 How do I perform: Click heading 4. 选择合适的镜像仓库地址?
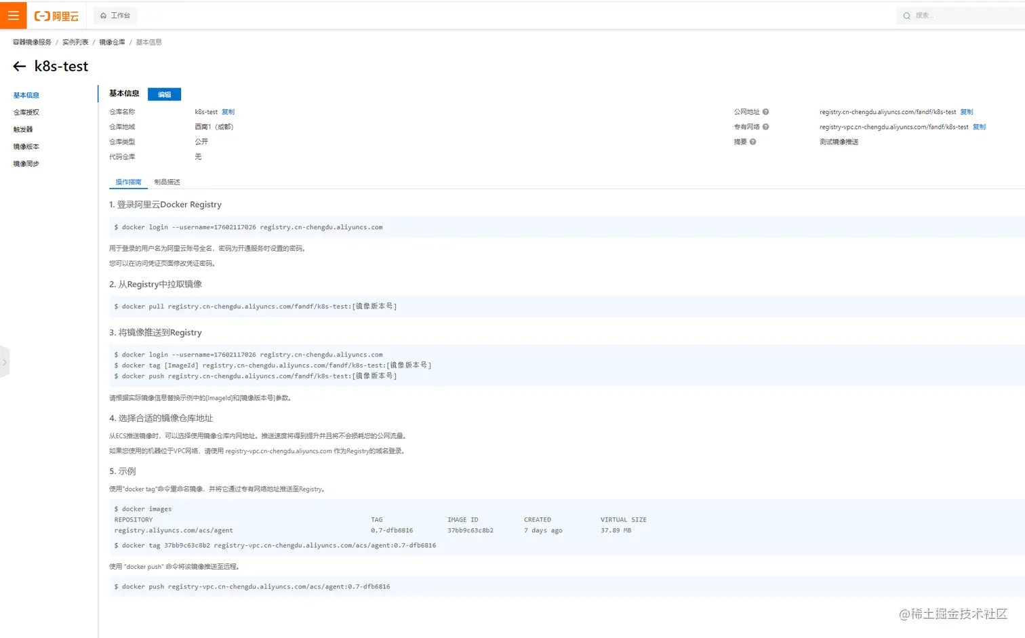(x=161, y=418)
